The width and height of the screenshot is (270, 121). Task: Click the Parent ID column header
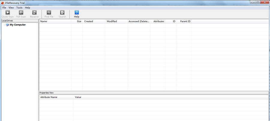click(x=184, y=21)
